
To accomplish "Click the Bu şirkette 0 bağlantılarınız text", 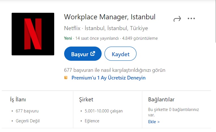I will tap(173, 112).
